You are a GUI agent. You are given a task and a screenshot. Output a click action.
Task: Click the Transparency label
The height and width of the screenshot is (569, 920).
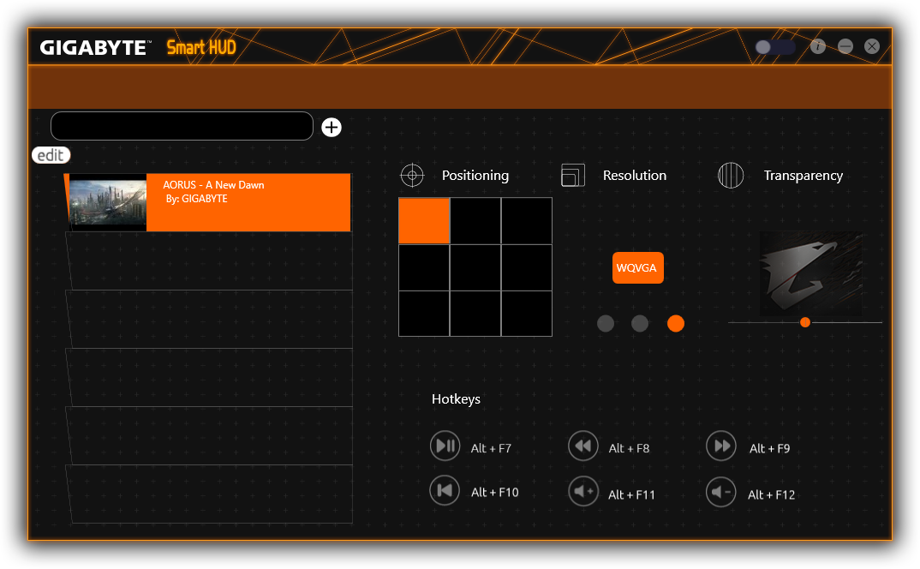tap(804, 176)
